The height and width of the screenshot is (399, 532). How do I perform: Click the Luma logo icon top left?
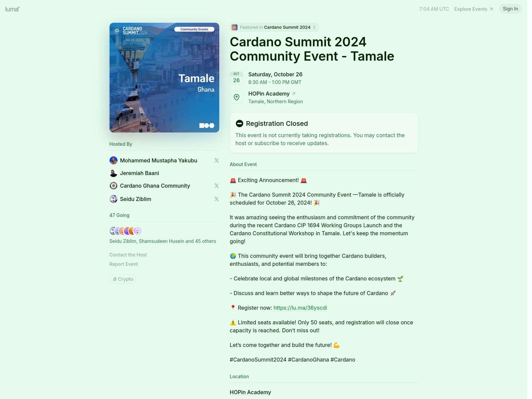click(13, 9)
